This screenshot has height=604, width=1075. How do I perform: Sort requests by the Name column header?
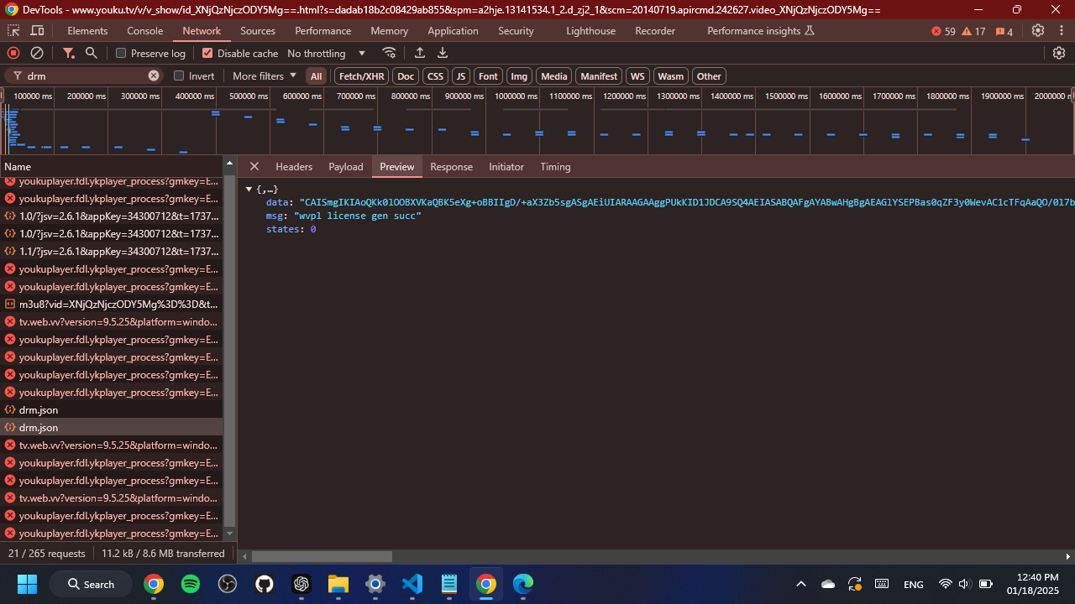(x=112, y=166)
